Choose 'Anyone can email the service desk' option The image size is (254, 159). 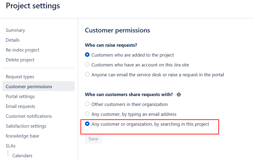[87, 75]
